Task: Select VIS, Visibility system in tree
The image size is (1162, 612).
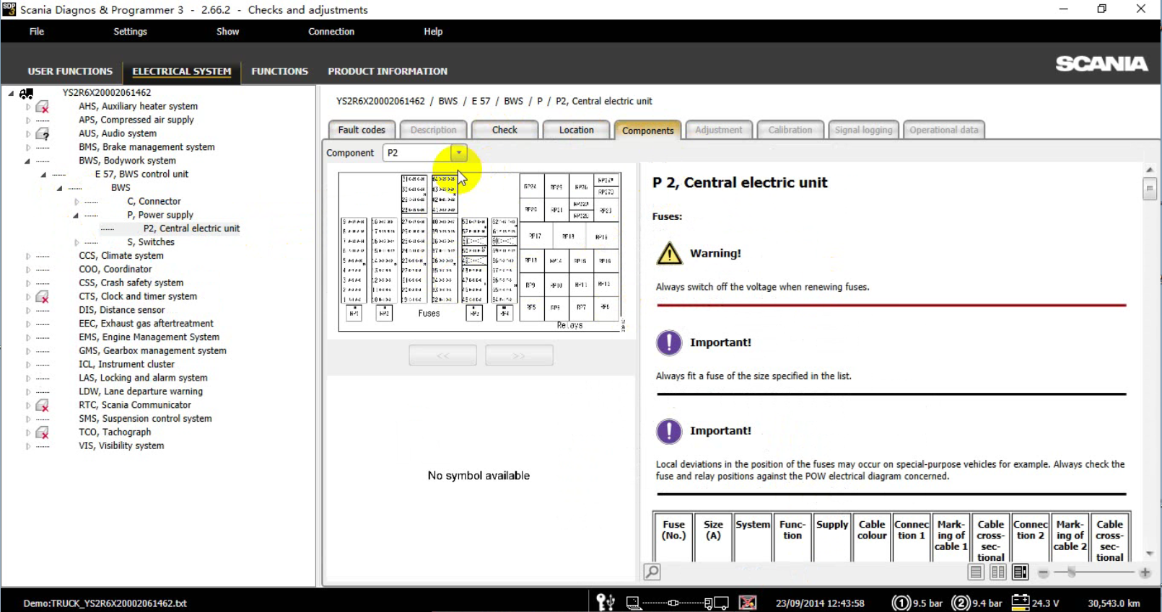Action: (x=121, y=446)
